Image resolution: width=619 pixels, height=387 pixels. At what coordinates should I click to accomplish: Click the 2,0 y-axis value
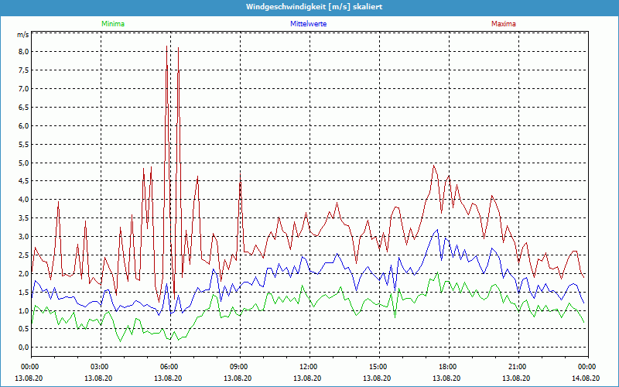tap(24, 274)
